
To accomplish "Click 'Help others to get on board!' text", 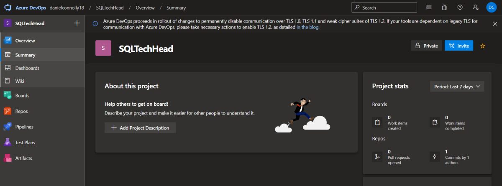I will [136, 104].
